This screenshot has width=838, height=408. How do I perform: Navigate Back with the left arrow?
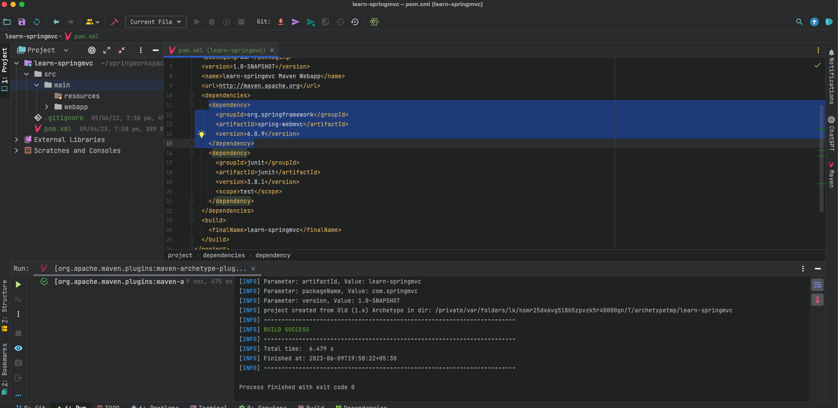point(56,22)
